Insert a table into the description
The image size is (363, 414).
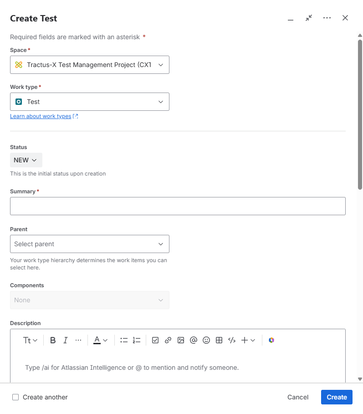tap(219, 340)
